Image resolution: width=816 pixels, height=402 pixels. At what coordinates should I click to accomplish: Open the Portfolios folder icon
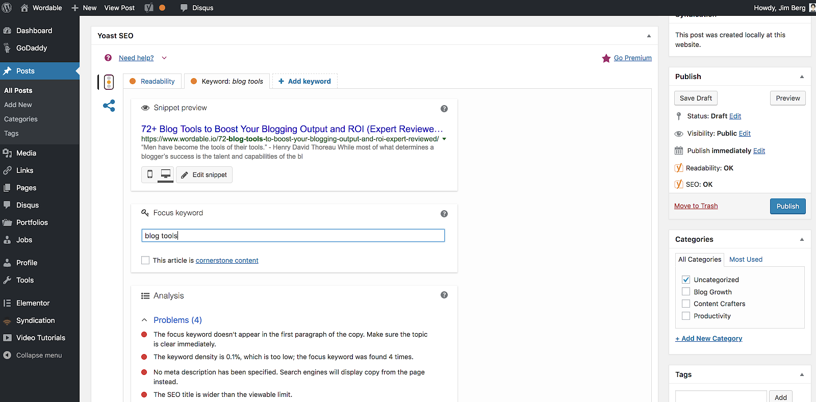[x=7, y=222]
